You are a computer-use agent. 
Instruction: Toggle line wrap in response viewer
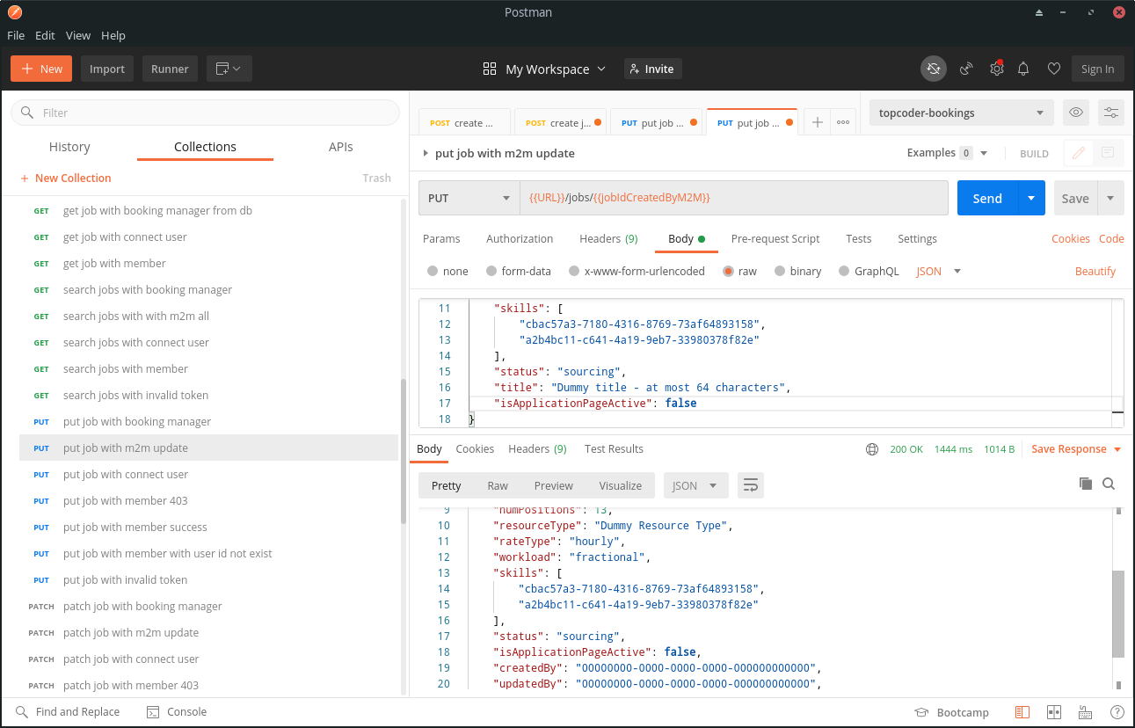coord(751,485)
